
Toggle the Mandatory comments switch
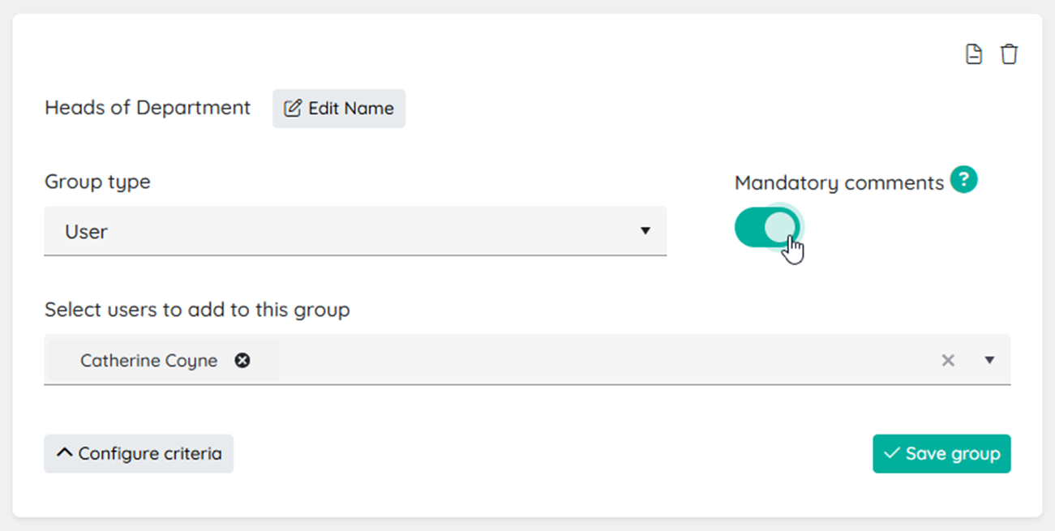(x=767, y=228)
